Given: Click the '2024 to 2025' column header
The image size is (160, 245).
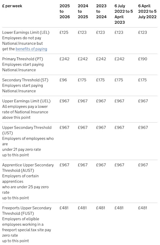Looking at the screenshot, I should (x=83, y=12).
